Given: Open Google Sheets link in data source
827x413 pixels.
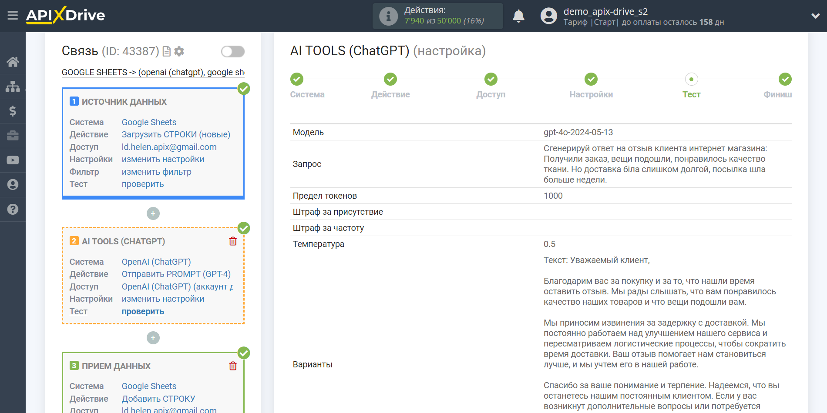Looking at the screenshot, I should pyautogui.click(x=149, y=122).
